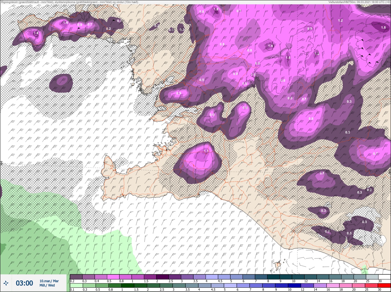Select the bright pink snow scale swatch at 0.5

coord(113,277)
